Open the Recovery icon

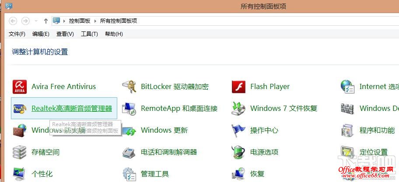238,174
